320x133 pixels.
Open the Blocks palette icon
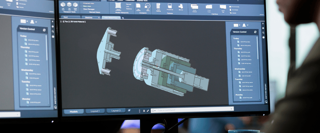click(181, 6)
